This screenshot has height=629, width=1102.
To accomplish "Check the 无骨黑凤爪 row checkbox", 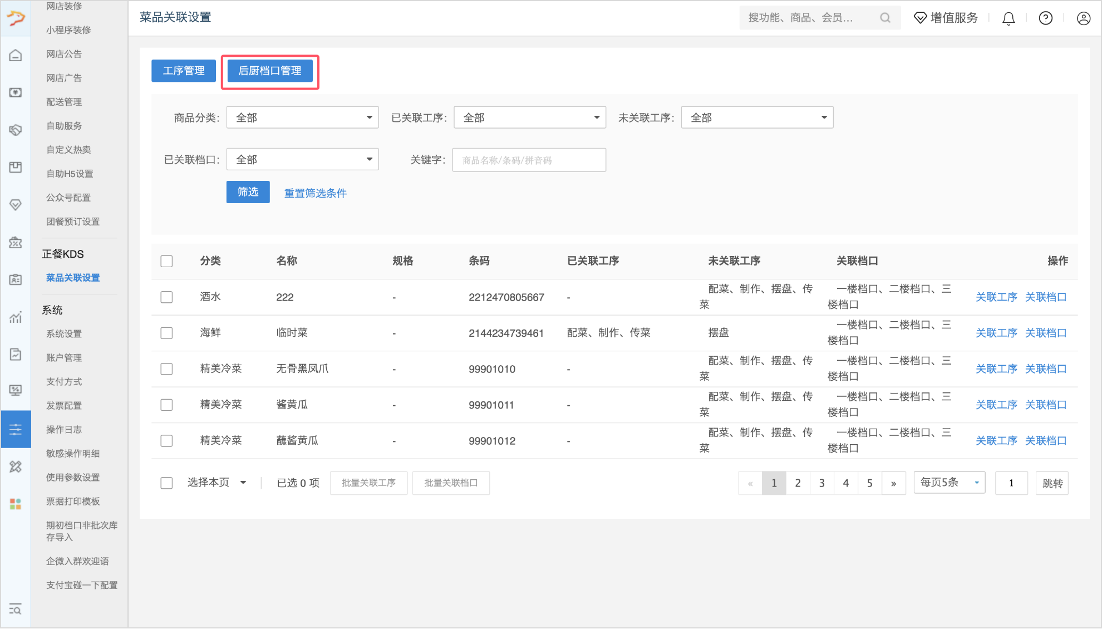I will [166, 369].
